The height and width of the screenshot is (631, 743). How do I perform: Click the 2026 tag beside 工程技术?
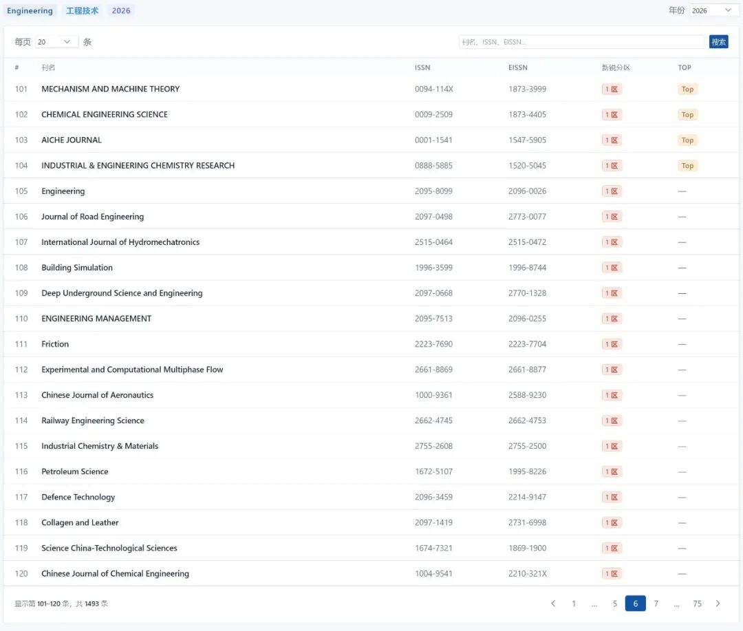[x=121, y=11]
